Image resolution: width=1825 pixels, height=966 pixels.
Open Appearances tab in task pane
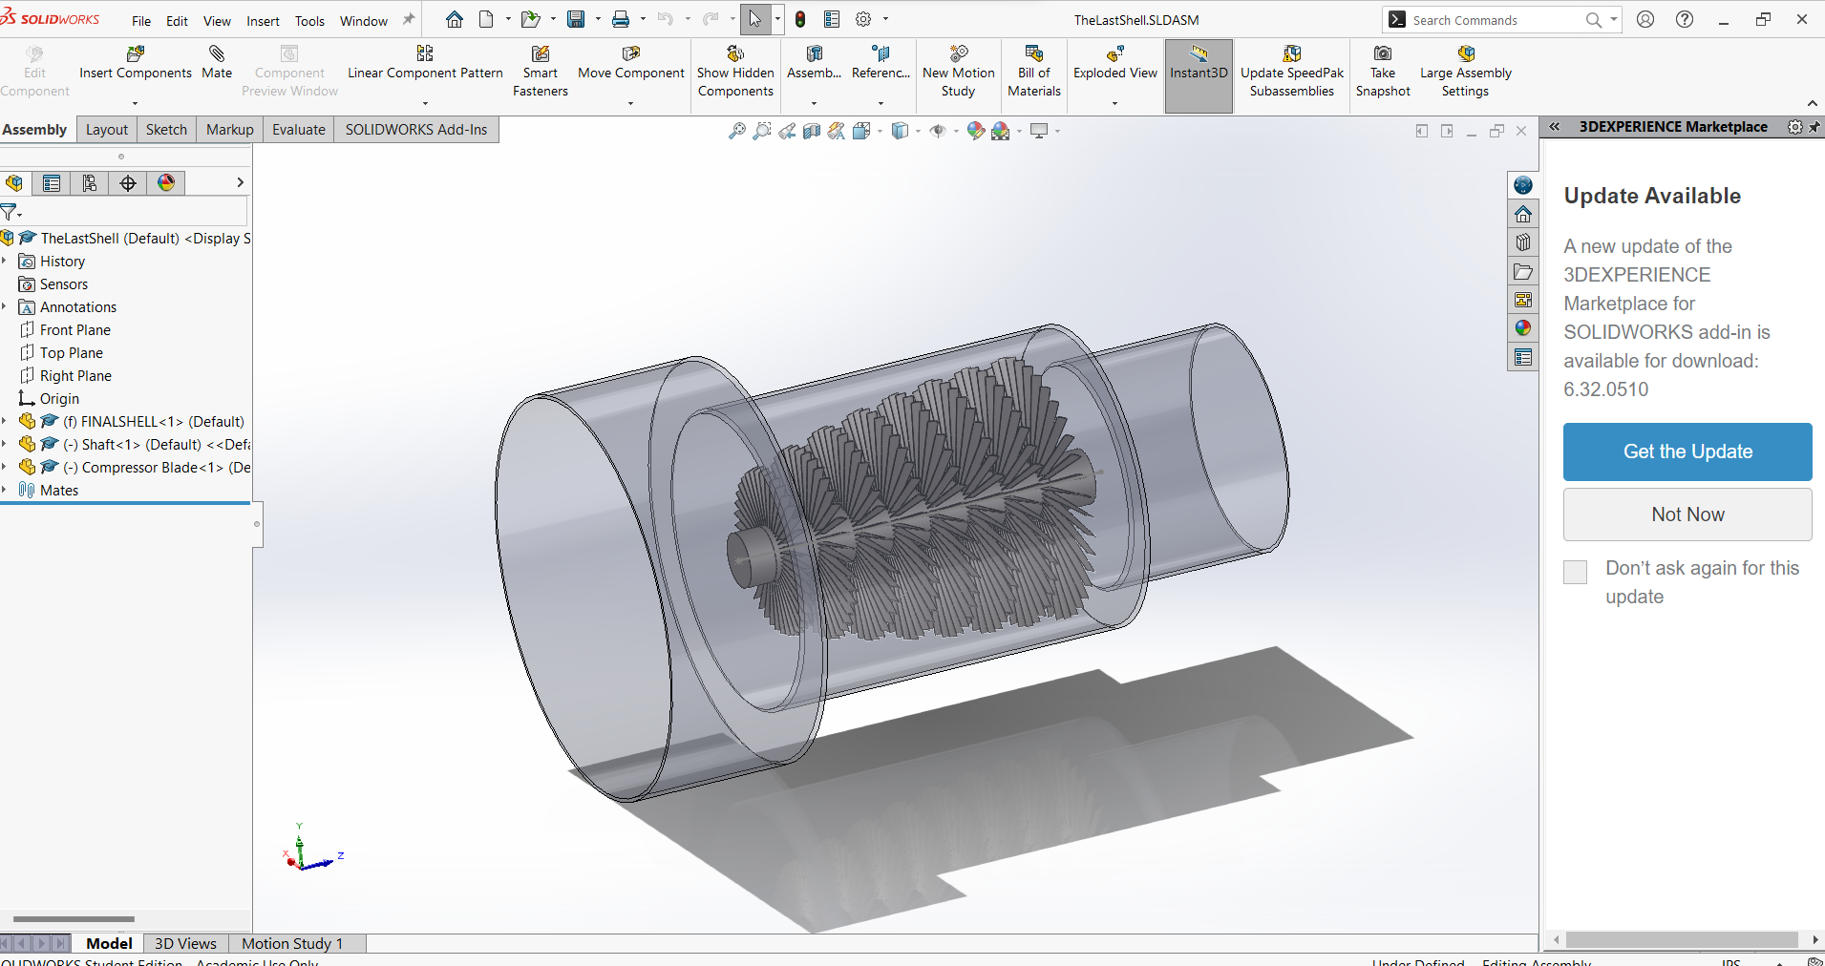click(x=1523, y=328)
